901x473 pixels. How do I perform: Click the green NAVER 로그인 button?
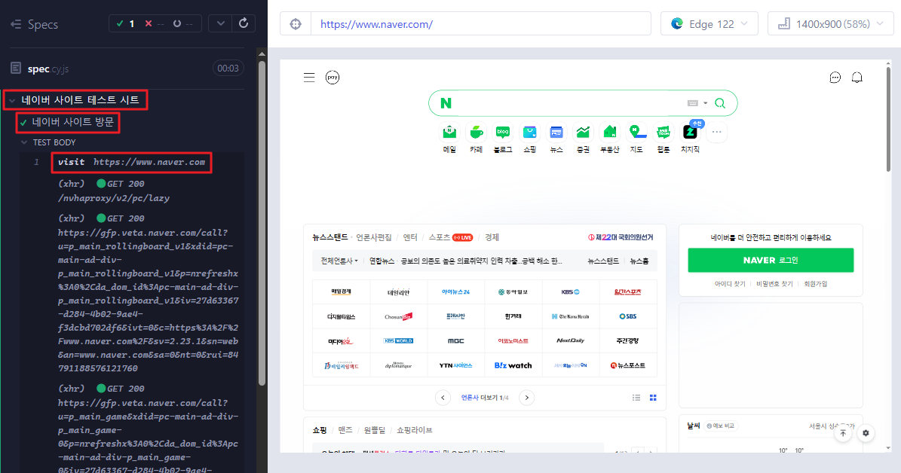(771, 261)
